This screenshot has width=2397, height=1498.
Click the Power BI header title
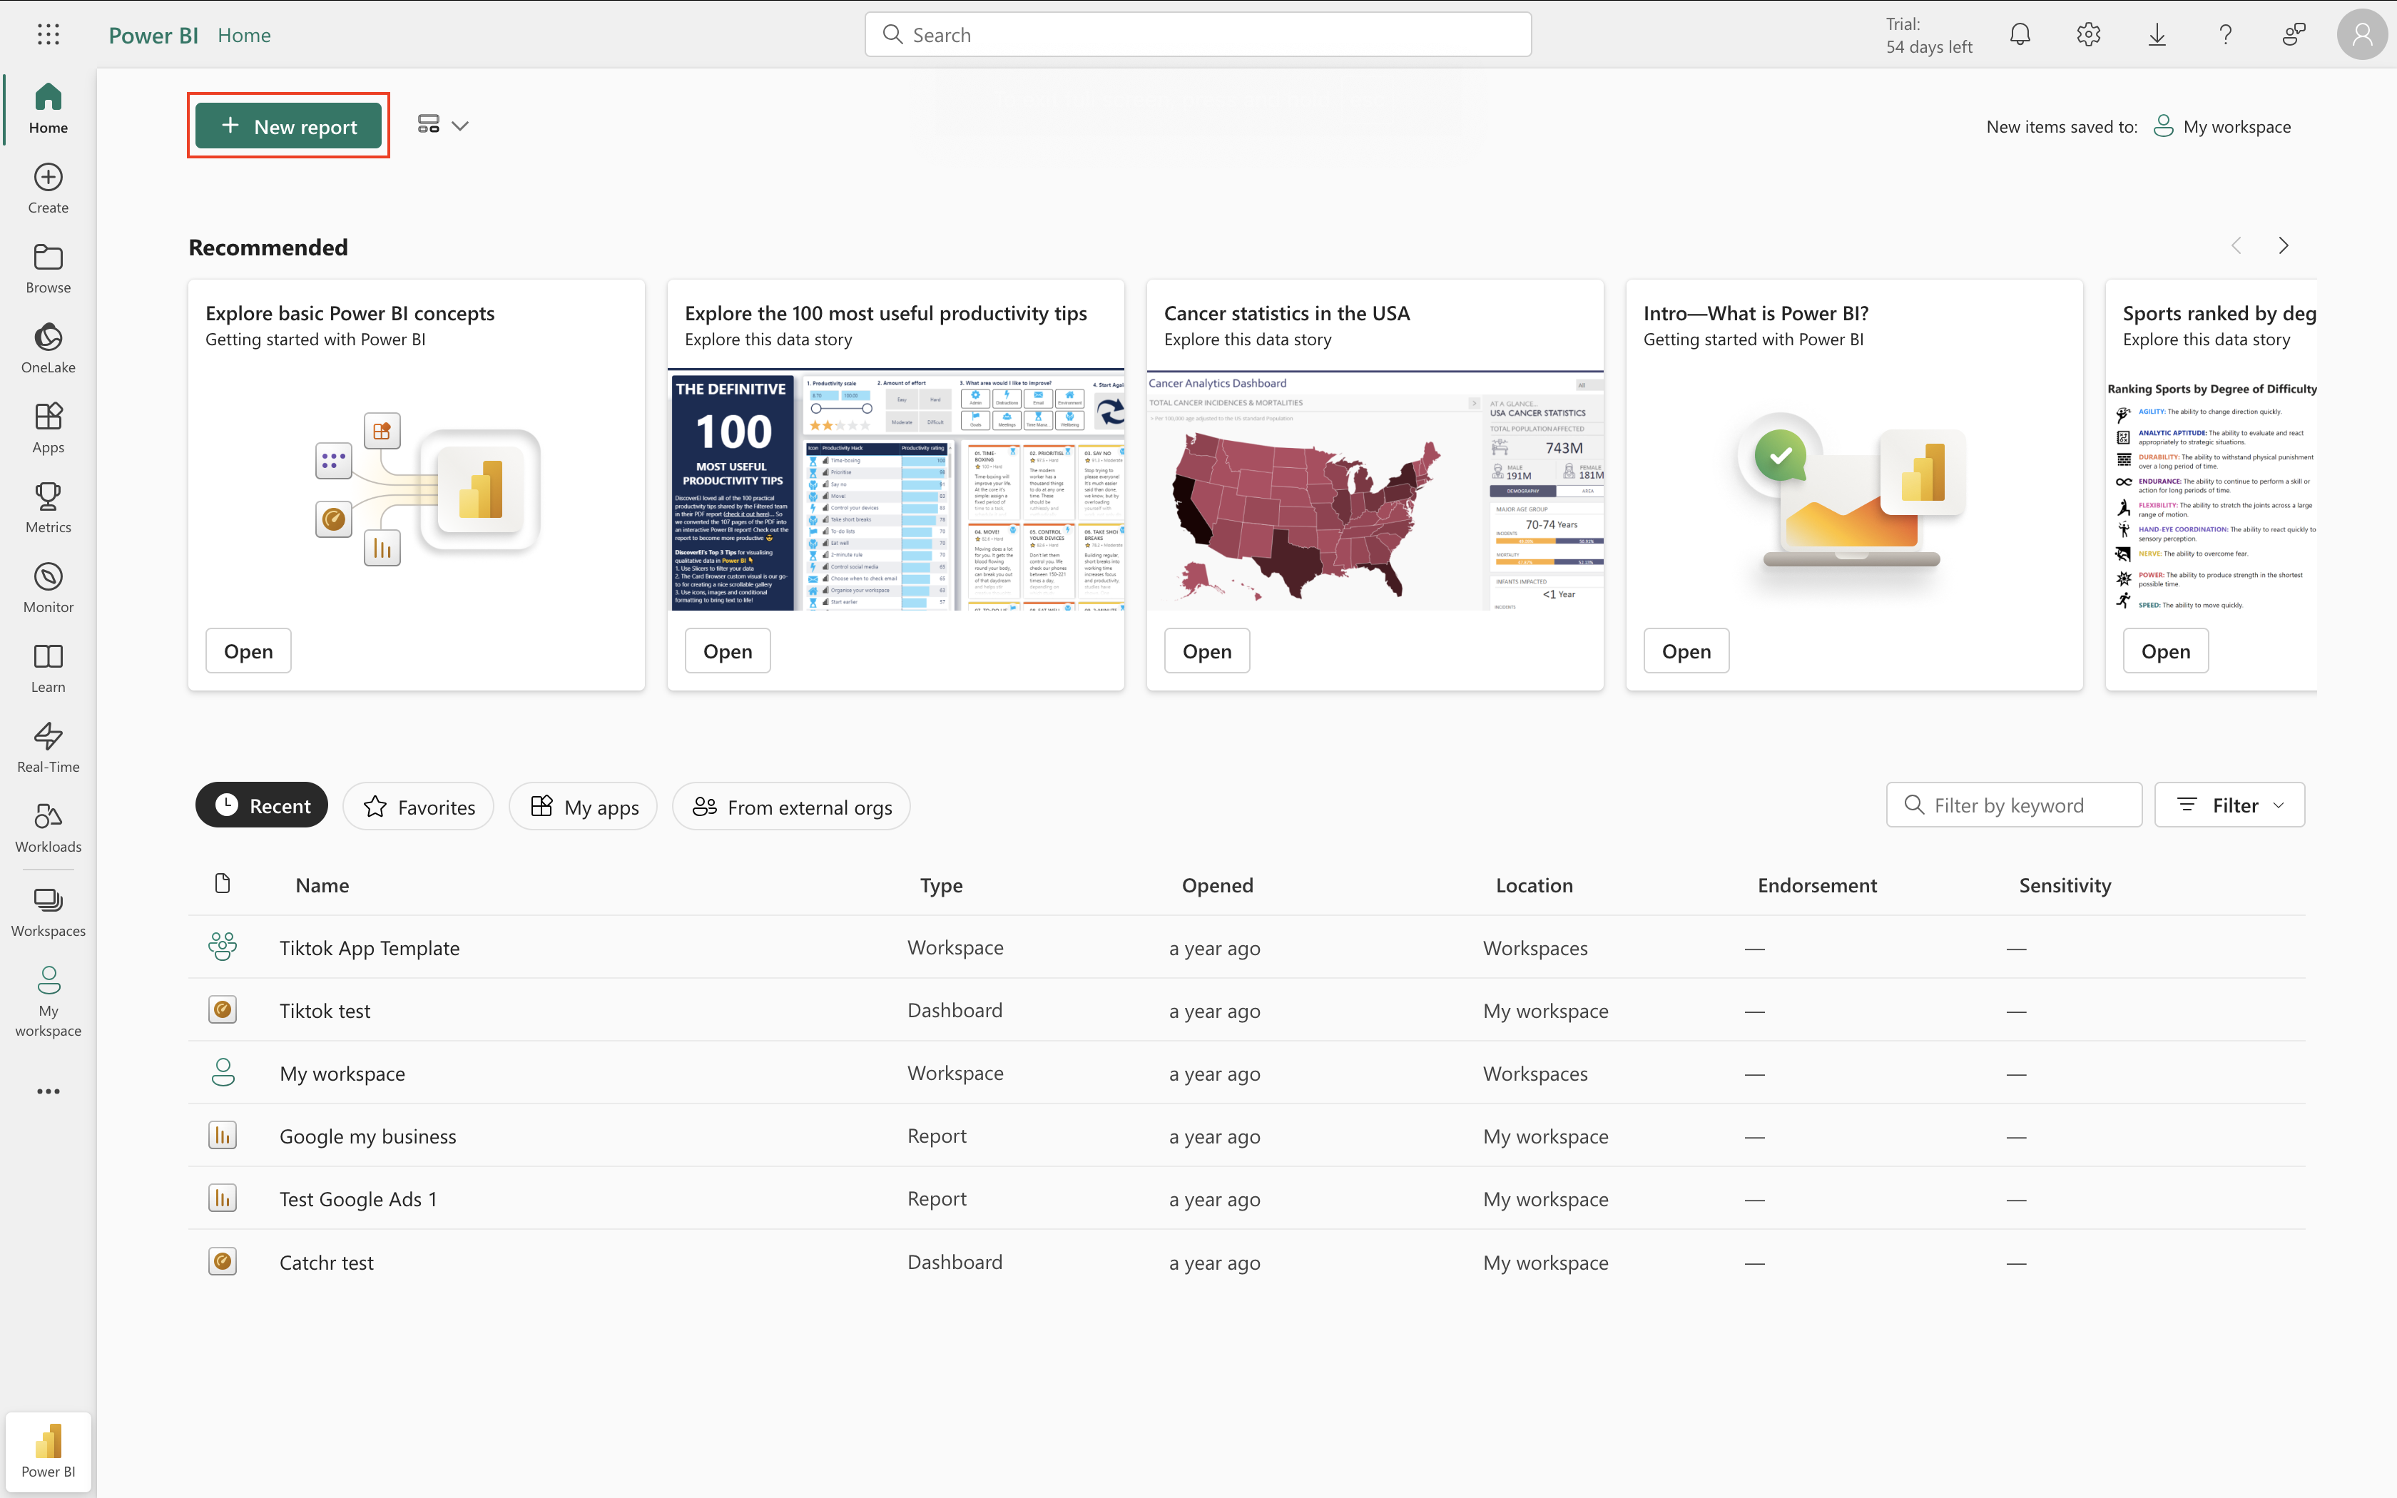pos(153,36)
